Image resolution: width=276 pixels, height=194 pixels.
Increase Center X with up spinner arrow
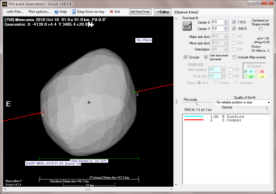pos(226,21)
